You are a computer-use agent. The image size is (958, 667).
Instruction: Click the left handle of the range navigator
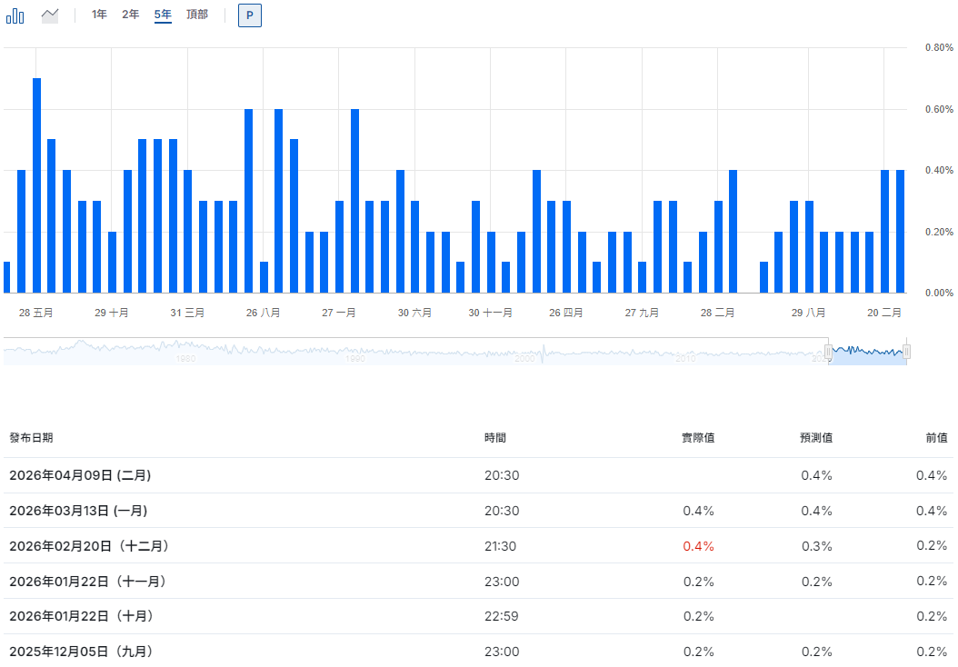click(828, 352)
